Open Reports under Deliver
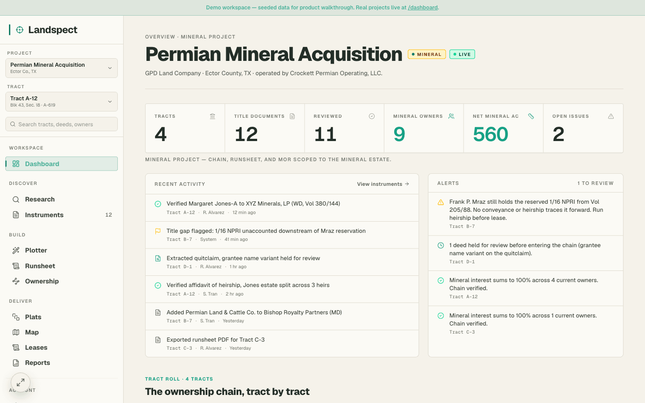 click(61, 363)
